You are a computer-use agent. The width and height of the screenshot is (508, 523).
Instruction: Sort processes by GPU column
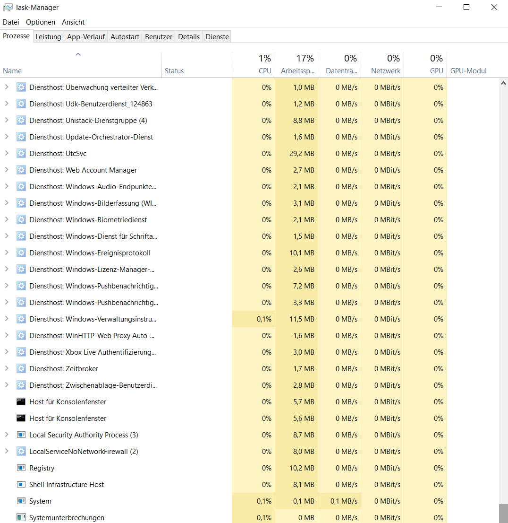425,65
